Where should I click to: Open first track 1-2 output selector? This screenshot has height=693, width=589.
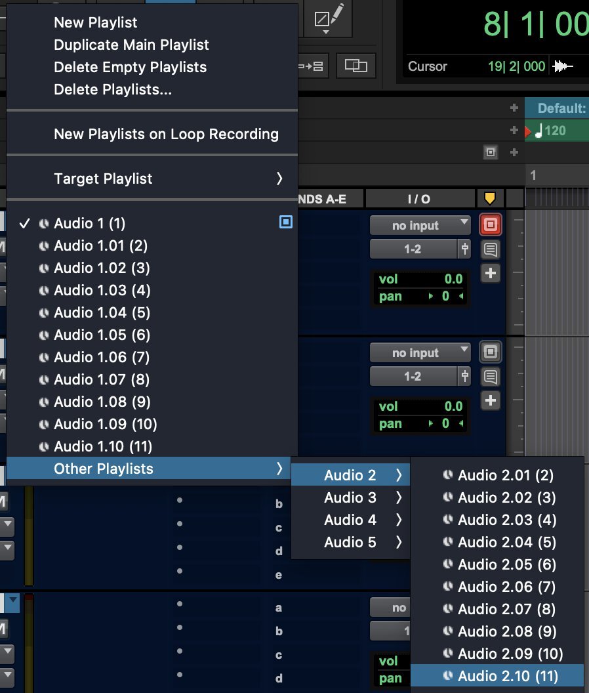click(414, 249)
